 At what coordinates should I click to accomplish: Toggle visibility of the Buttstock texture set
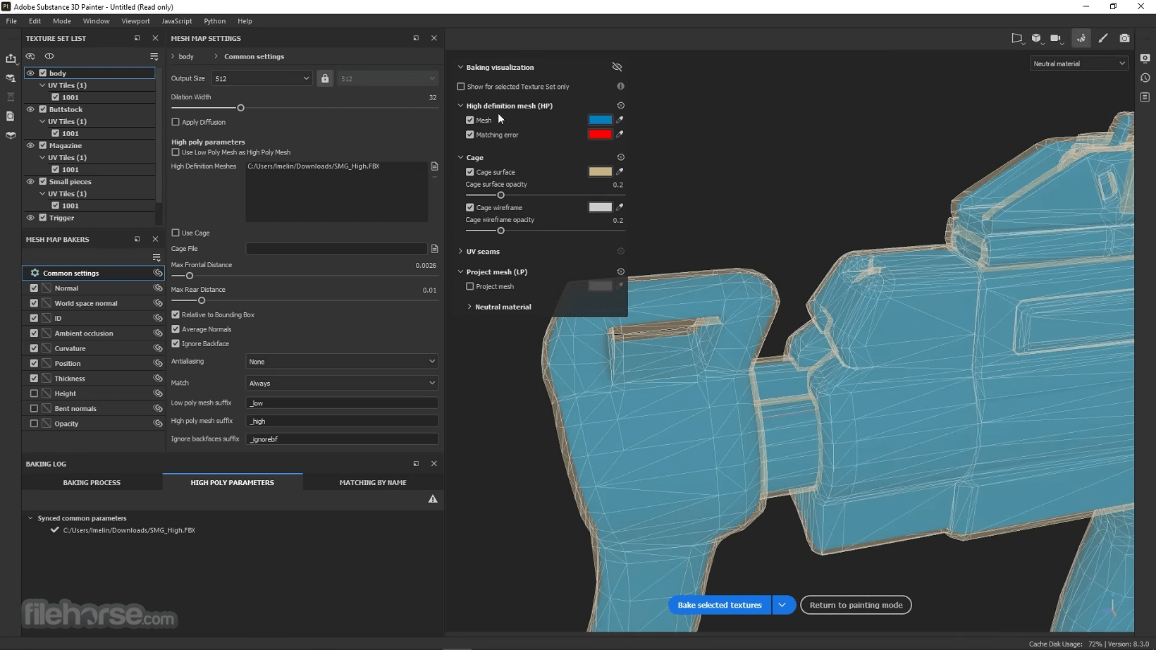pyautogui.click(x=30, y=109)
